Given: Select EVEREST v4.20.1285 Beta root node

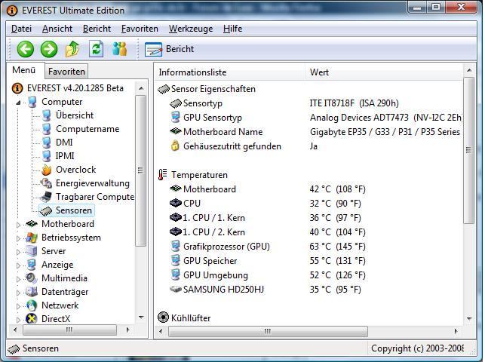Looking at the screenshot, I should pos(75,88).
